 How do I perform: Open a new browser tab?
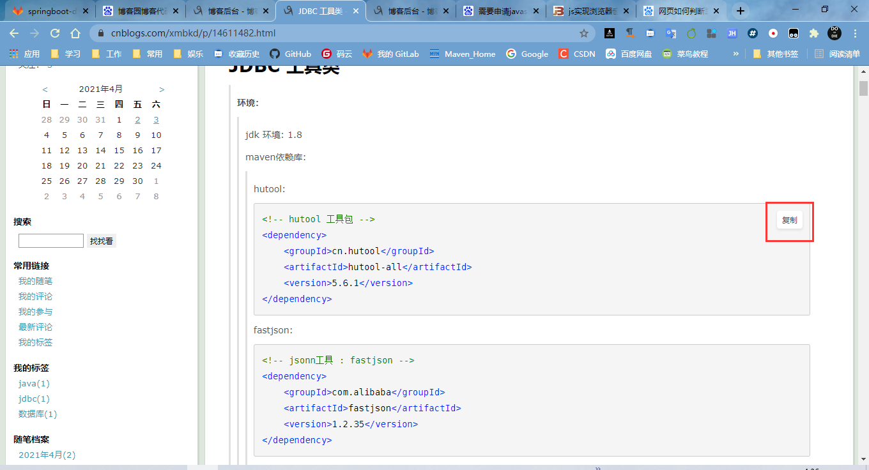pyautogui.click(x=741, y=11)
